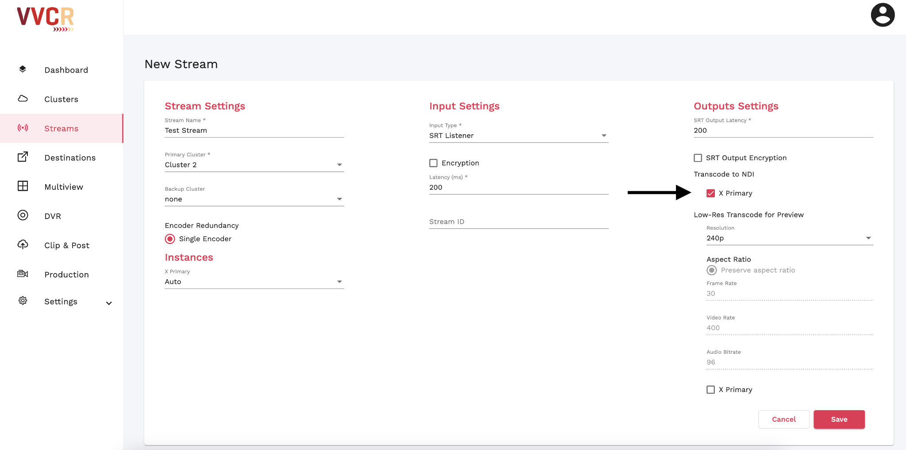Click the DVR record icon
Viewport: 906px width, 450px height.
(x=23, y=215)
